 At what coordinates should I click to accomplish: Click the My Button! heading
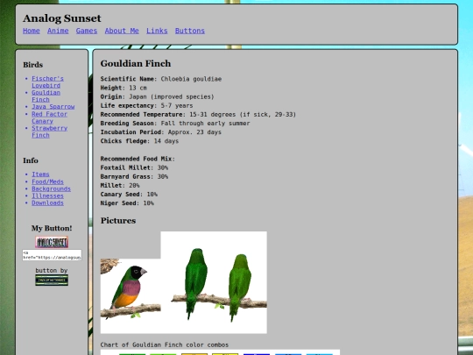52,228
